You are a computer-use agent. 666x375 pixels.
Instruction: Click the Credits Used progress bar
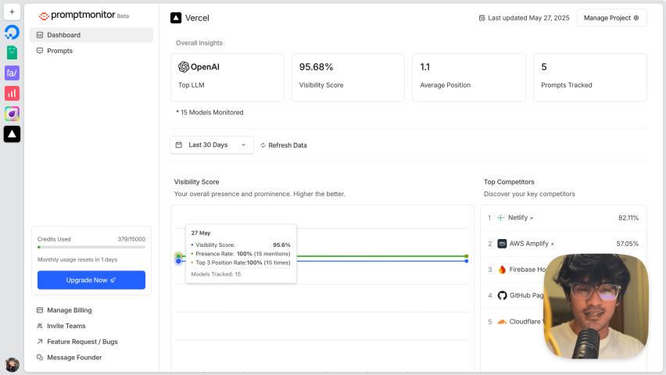[x=91, y=247]
